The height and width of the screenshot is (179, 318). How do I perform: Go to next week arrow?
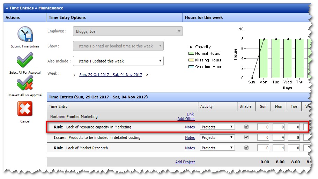(x=147, y=75)
